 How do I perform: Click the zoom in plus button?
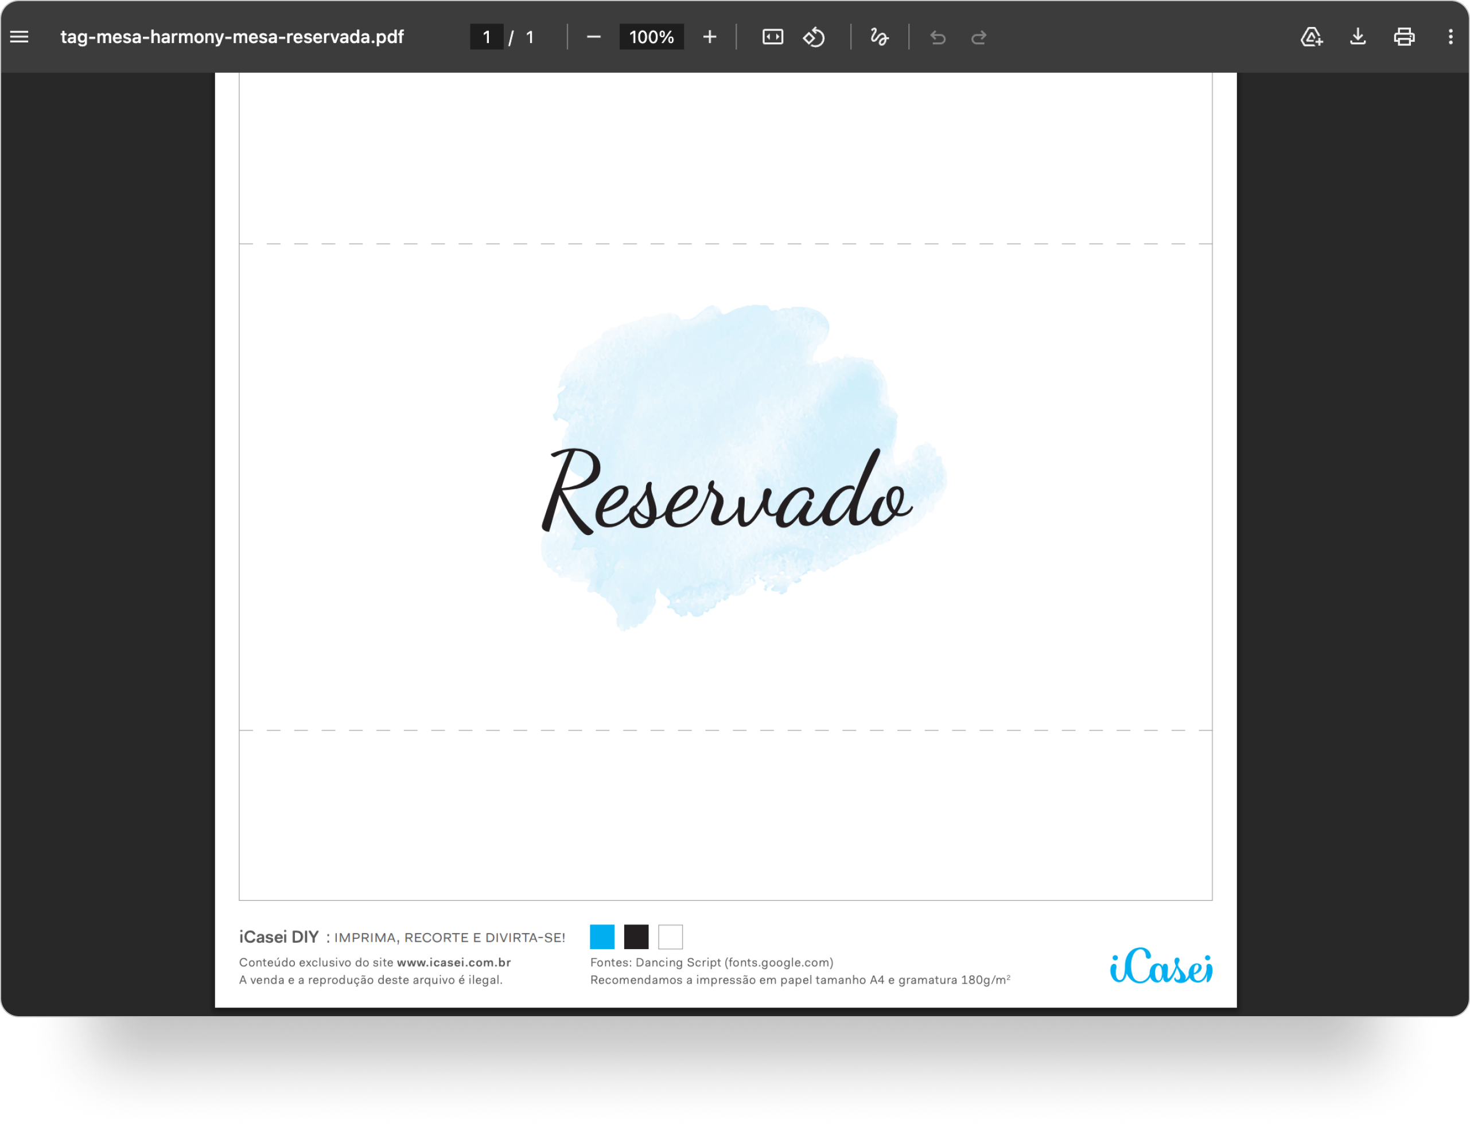tap(709, 37)
